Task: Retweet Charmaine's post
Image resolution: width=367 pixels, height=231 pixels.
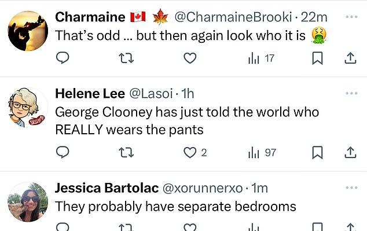Action: (126, 58)
